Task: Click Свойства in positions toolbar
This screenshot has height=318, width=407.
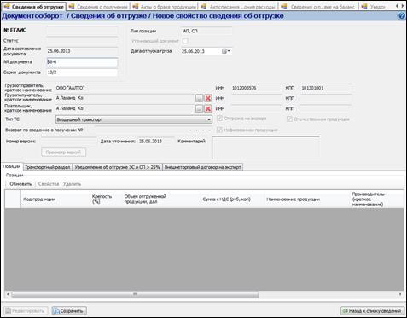Action: pos(49,184)
